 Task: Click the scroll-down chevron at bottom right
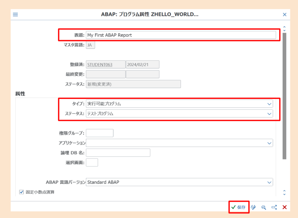pos(284,195)
